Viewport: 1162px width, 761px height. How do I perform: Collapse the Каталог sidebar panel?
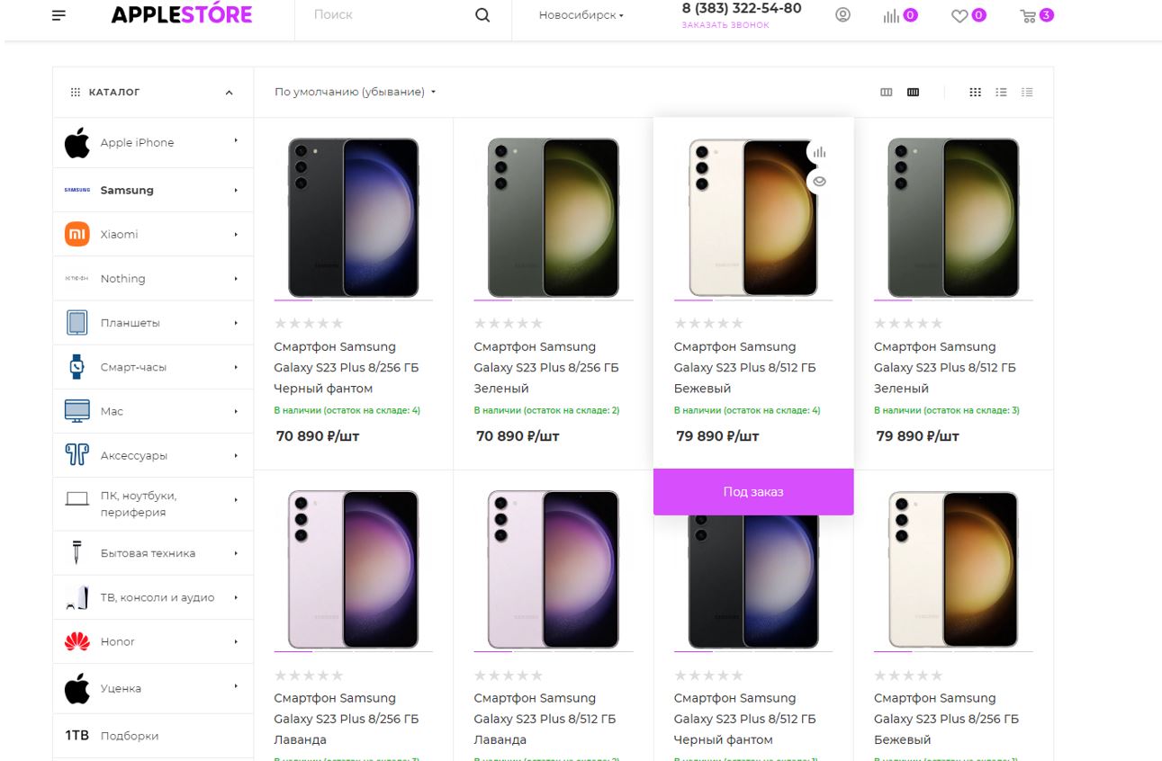(x=229, y=92)
